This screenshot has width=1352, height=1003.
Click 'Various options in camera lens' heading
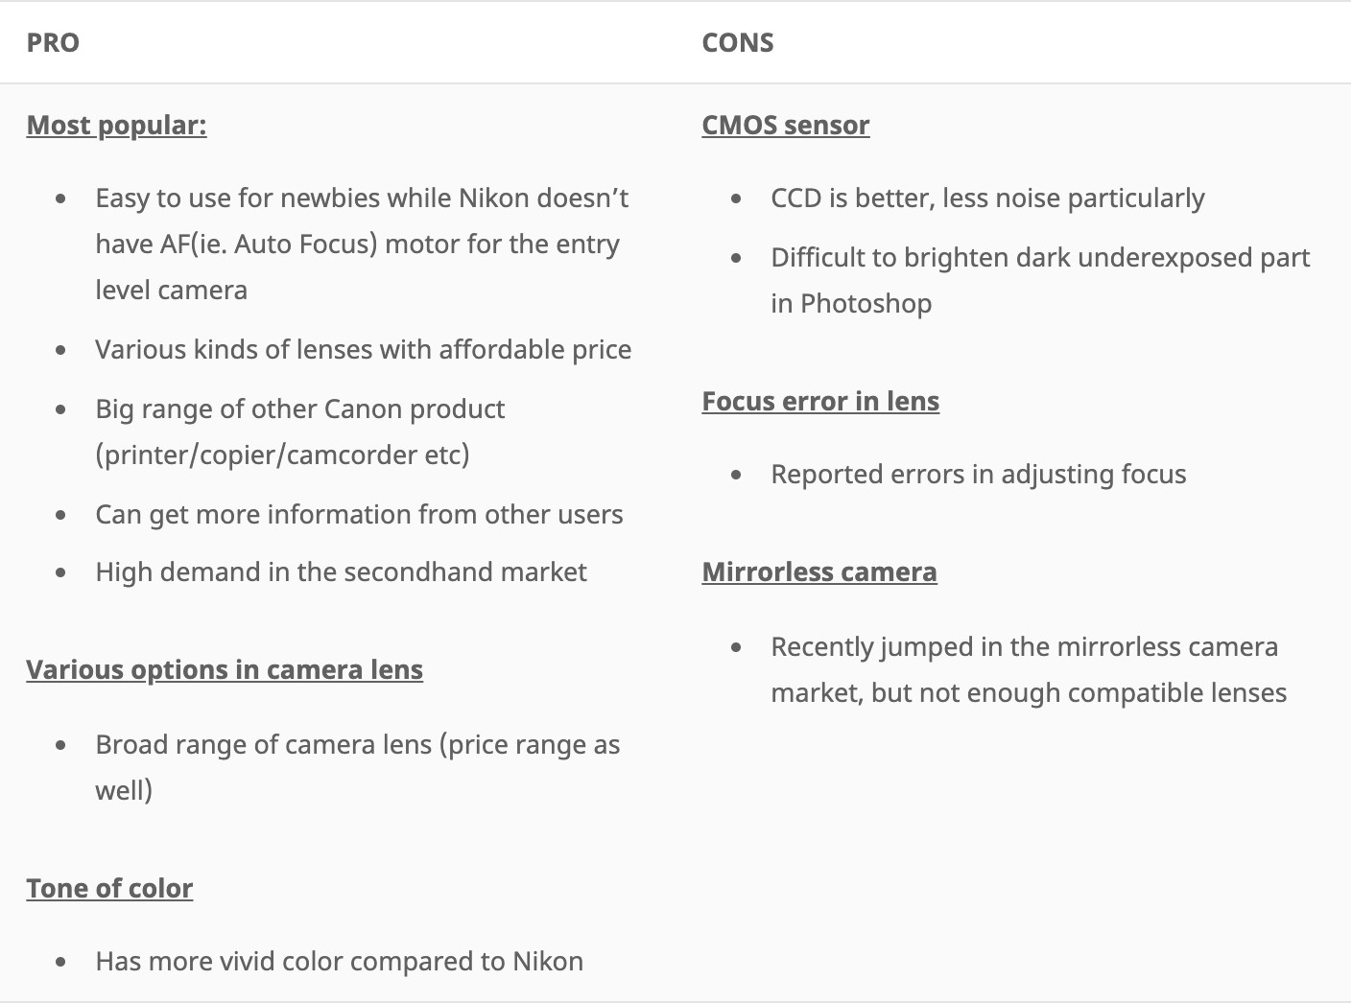(x=225, y=669)
